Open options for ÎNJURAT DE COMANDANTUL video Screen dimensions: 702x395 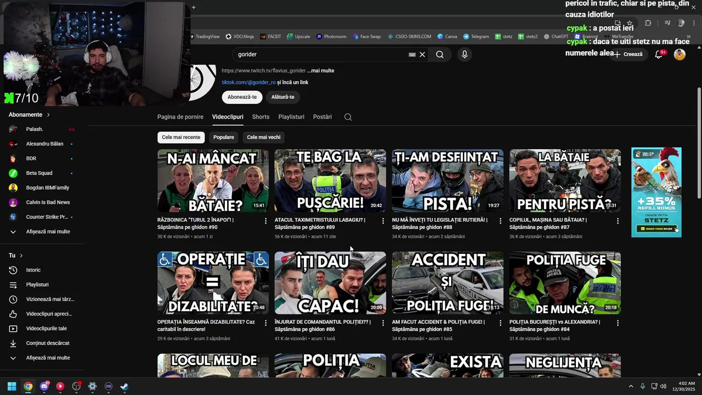(383, 323)
